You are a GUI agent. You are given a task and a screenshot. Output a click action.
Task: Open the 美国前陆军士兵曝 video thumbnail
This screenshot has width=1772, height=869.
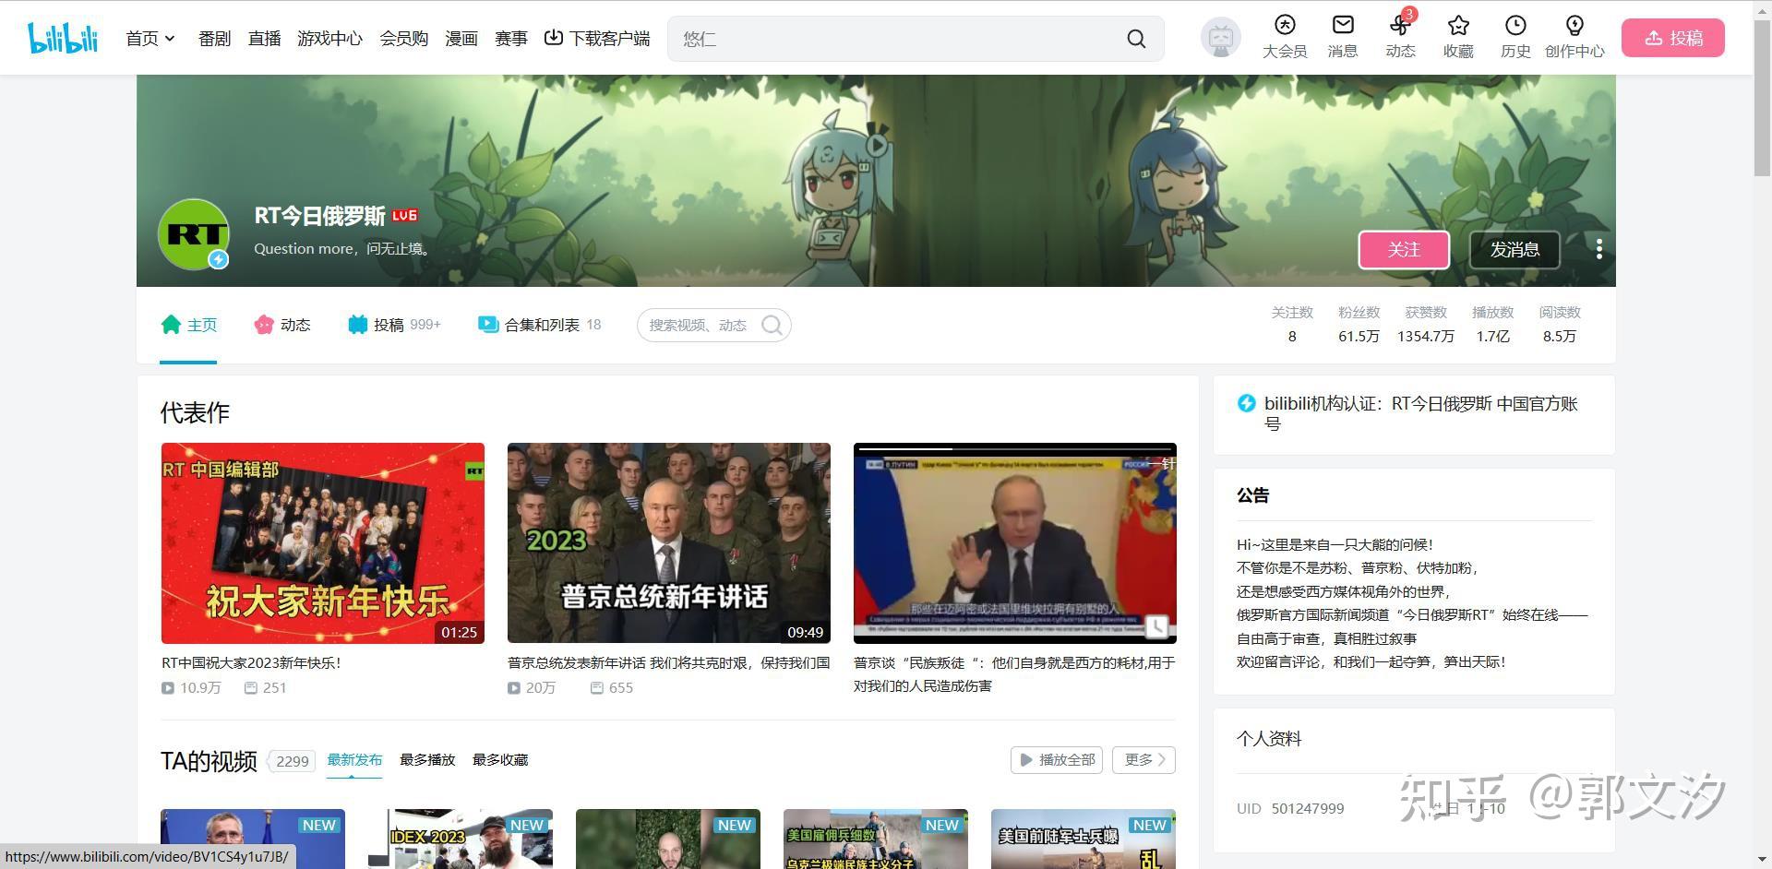(1084, 839)
